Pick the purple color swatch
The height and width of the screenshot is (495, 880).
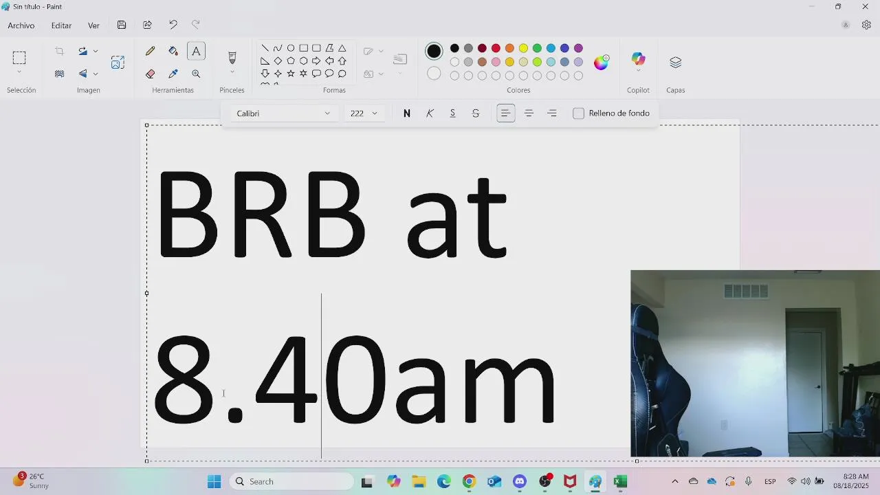point(578,48)
